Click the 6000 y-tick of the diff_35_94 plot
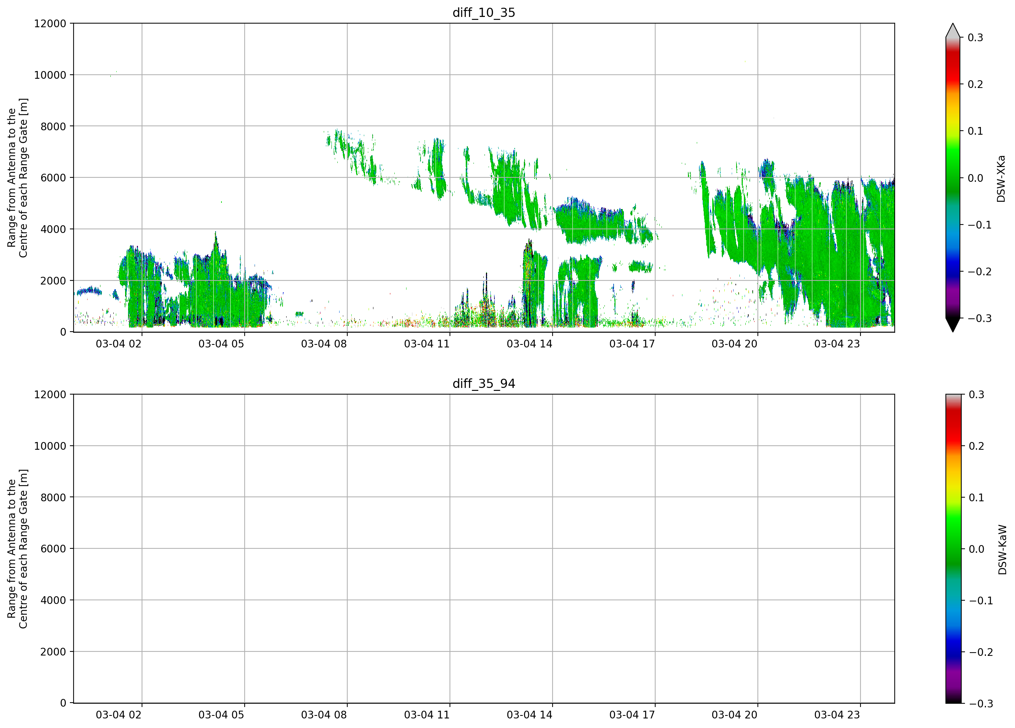1015x728 pixels. pyautogui.click(x=53, y=549)
